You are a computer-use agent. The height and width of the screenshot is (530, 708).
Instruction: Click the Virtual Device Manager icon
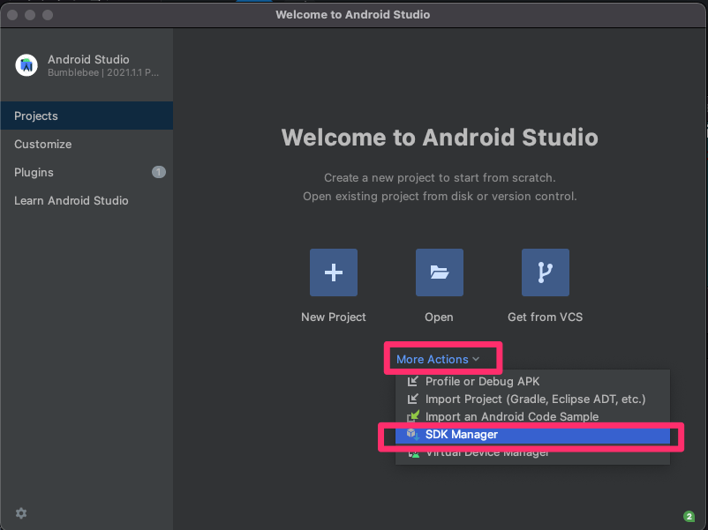(x=414, y=453)
